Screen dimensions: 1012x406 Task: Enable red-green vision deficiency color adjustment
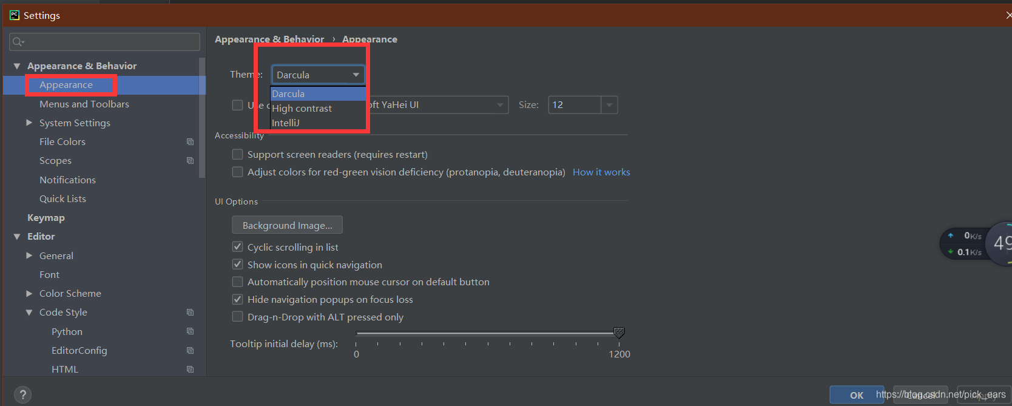(238, 172)
